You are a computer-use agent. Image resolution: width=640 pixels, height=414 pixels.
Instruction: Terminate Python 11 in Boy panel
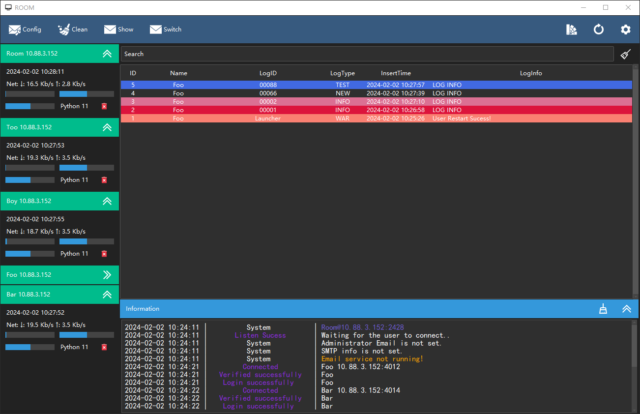point(104,254)
